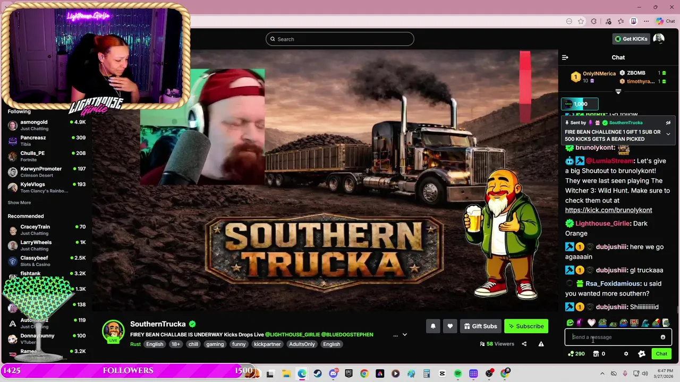Expand Show More in the Following list
The width and height of the screenshot is (680, 382).
[x=19, y=203]
